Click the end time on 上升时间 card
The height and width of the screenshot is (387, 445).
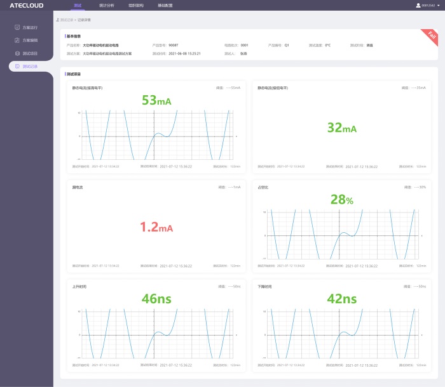(x=176, y=365)
